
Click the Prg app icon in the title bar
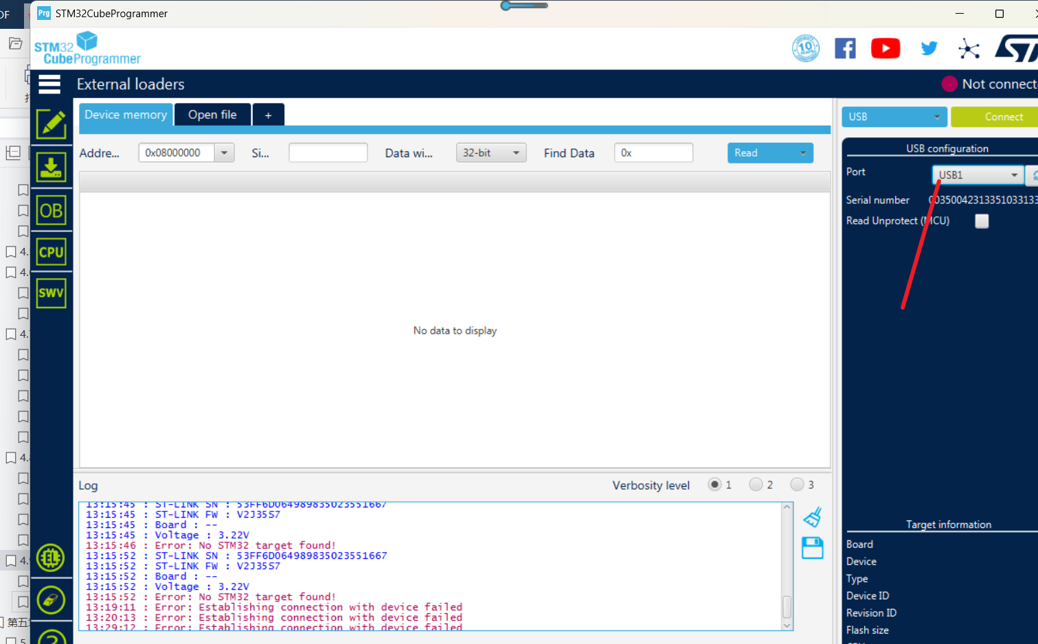coord(44,13)
